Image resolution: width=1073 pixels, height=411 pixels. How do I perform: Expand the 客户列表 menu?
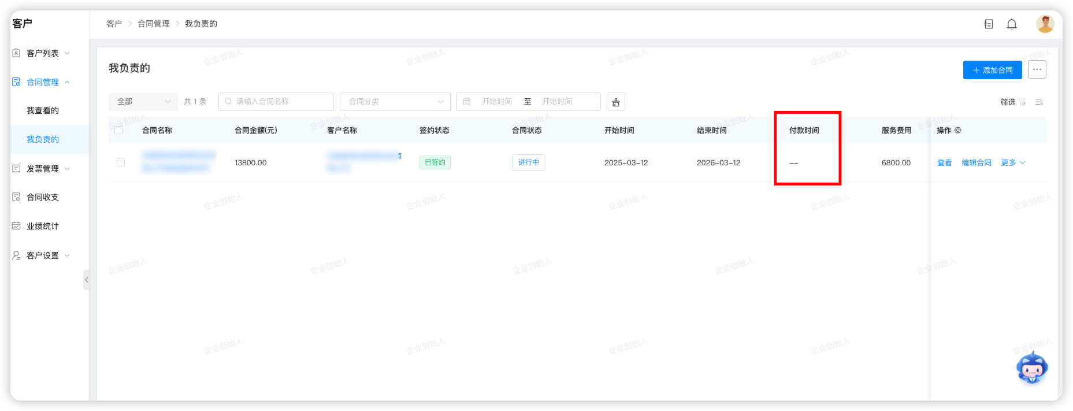coord(67,53)
